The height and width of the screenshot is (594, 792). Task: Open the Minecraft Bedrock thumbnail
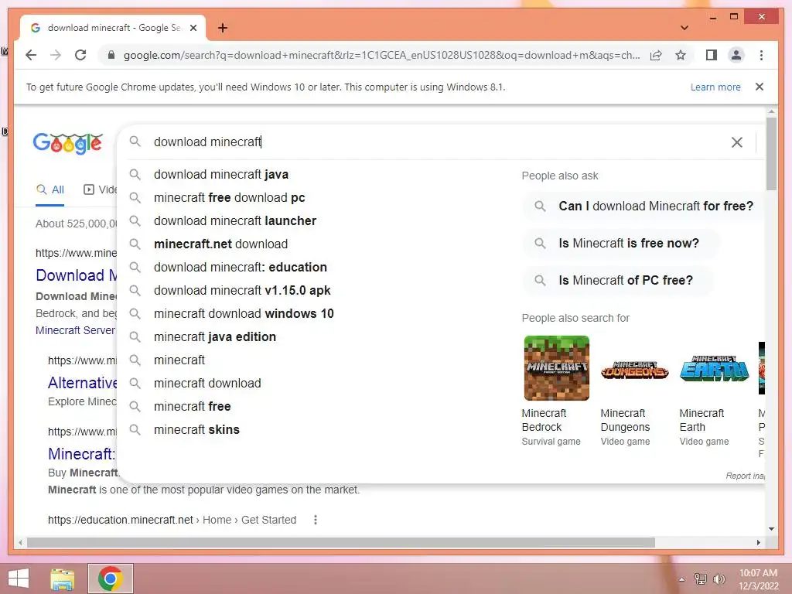[x=556, y=368]
